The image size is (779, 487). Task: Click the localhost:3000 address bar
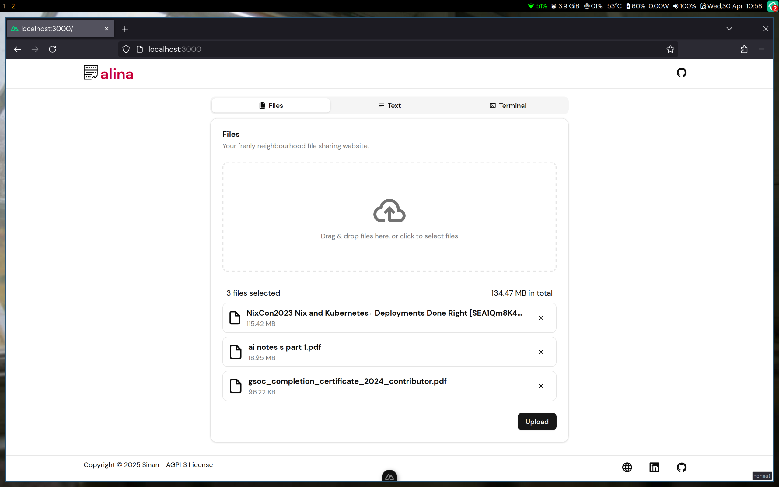[386, 49]
